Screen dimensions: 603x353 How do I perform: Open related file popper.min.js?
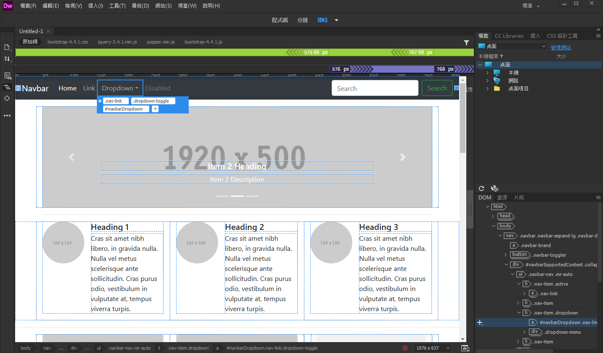[161, 42]
